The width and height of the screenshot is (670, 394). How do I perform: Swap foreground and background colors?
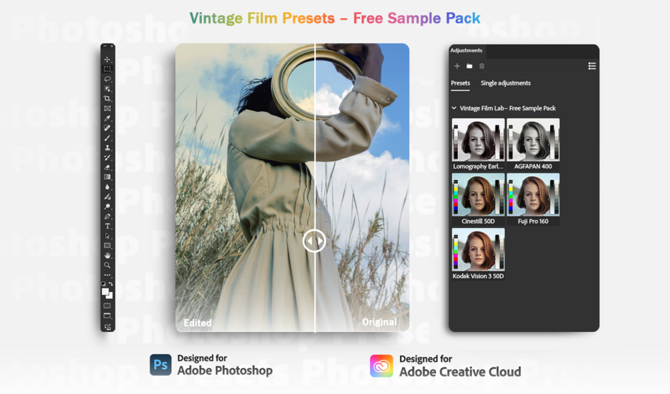pos(111,283)
